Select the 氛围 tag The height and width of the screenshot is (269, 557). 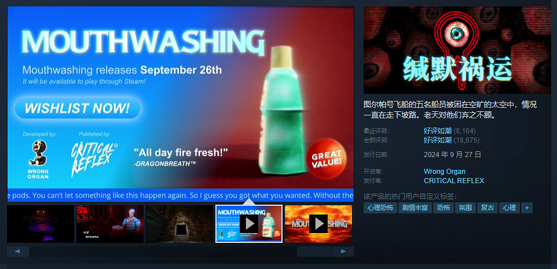pos(466,208)
